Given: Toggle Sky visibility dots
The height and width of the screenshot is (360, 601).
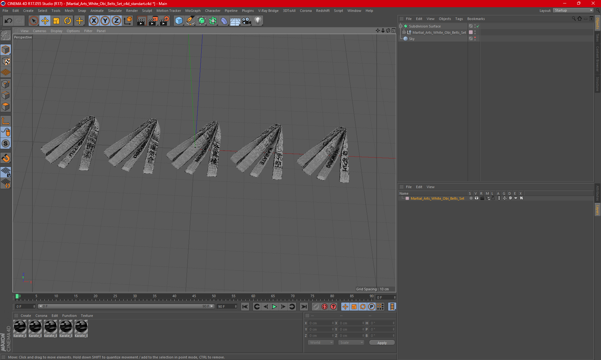Looking at the screenshot, I should pyautogui.click(x=475, y=39).
